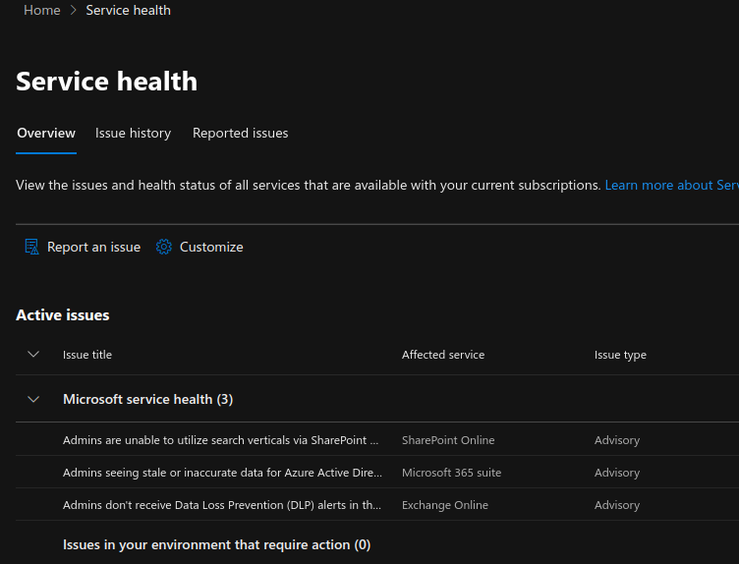Open Learn more about Service health link
The width and height of the screenshot is (739, 564).
tap(671, 185)
